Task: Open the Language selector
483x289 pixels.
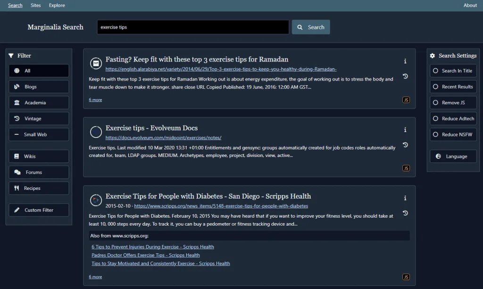Action: [x=453, y=157]
